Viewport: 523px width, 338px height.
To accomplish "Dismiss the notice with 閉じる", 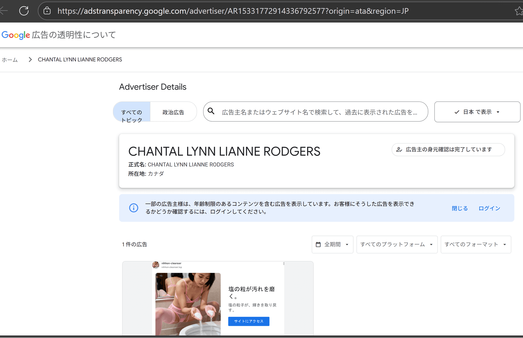I will click(x=460, y=208).
